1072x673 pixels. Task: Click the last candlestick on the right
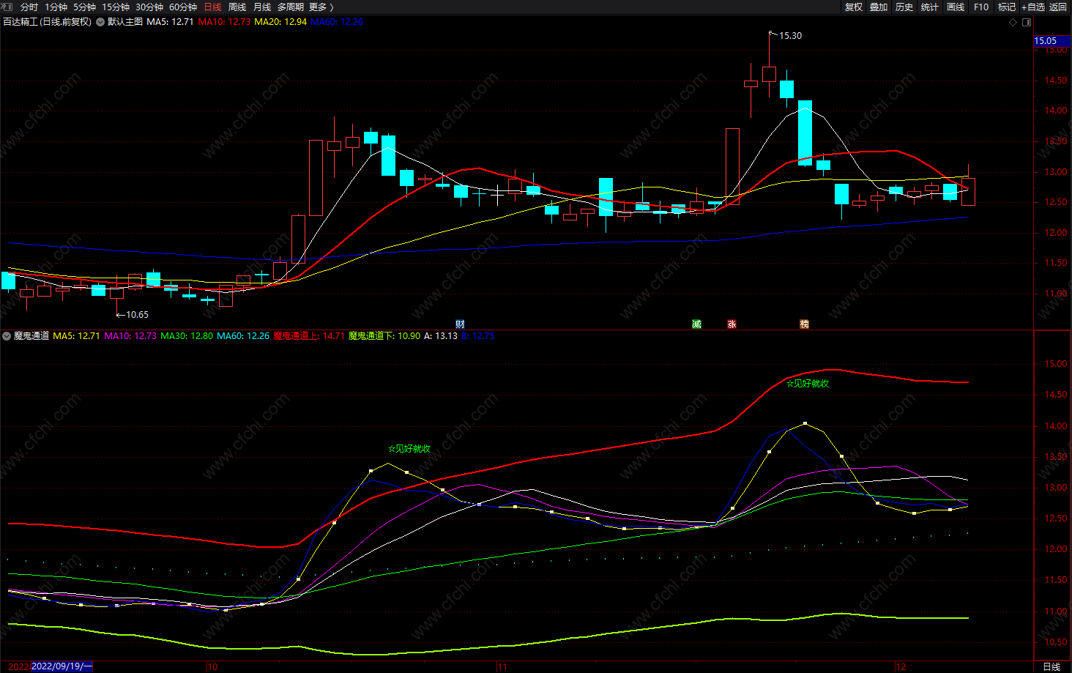coord(968,191)
